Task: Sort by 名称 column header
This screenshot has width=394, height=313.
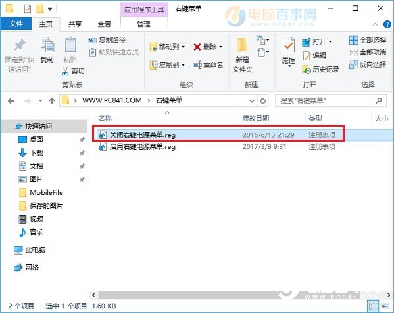Action: 105,118
